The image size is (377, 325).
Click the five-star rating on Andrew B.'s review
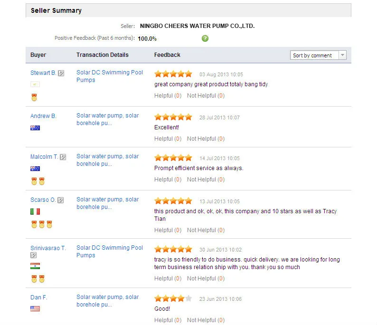[x=173, y=117]
